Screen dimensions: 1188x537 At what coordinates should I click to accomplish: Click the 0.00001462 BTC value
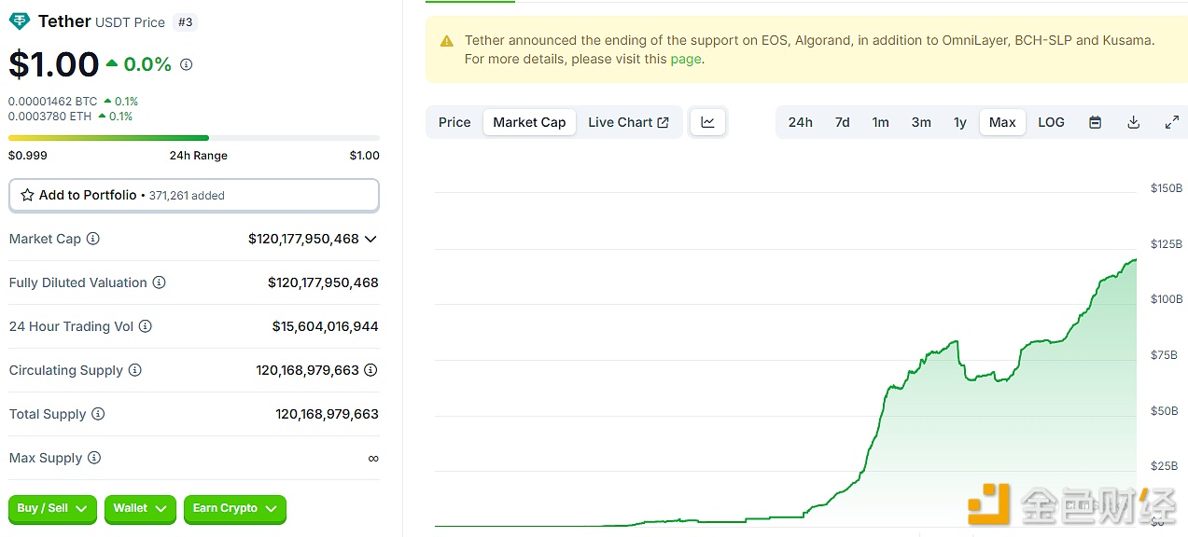(x=53, y=101)
